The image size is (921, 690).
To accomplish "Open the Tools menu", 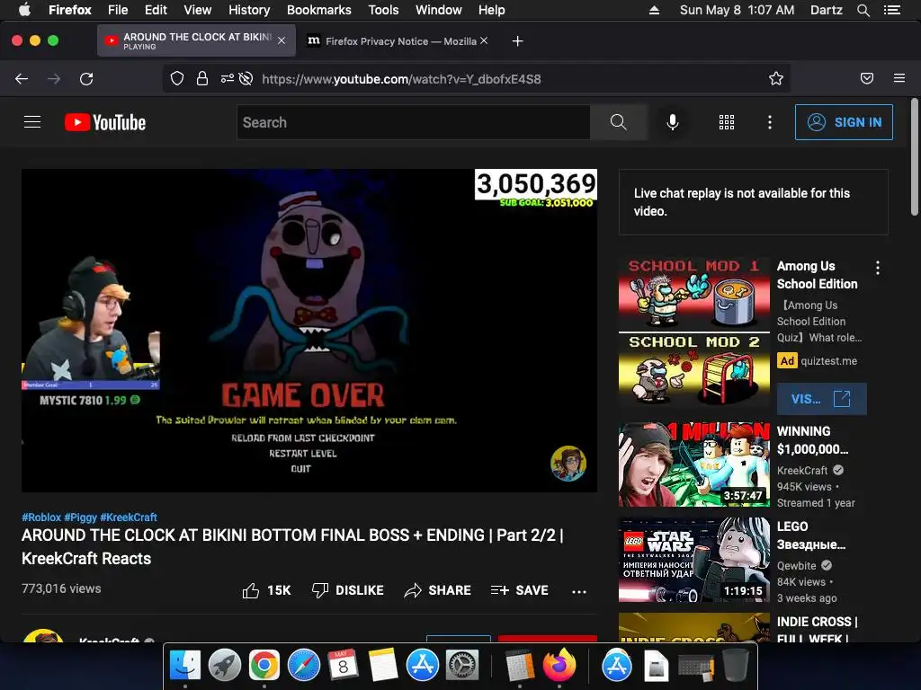I will tap(383, 10).
